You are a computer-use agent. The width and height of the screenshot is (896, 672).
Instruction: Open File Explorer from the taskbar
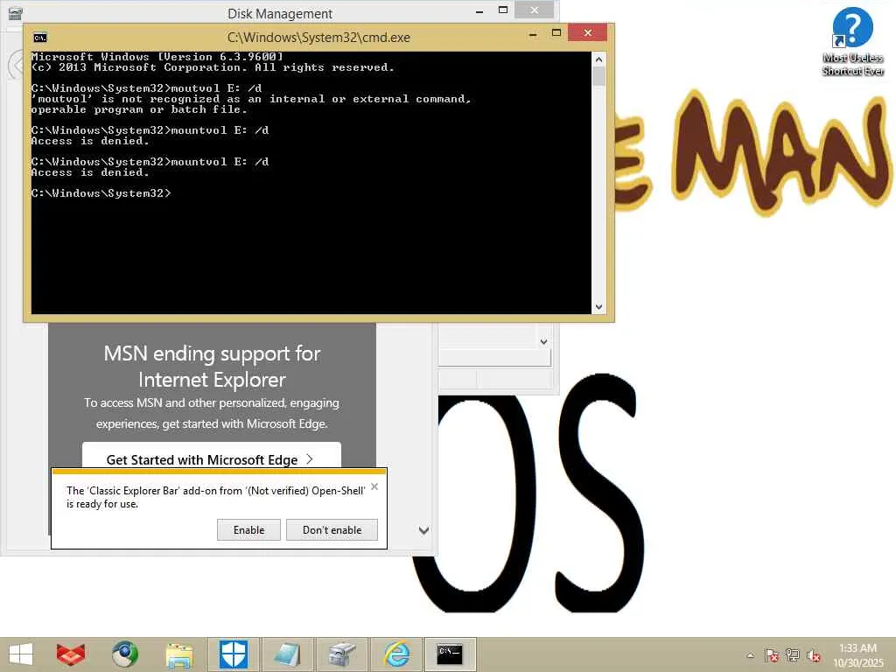point(179,654)
